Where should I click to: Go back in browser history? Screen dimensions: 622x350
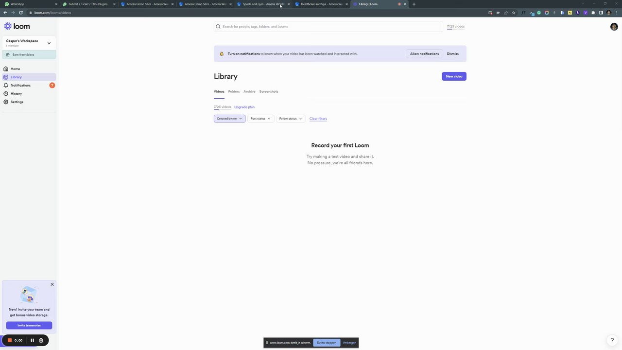pos(5,13)
